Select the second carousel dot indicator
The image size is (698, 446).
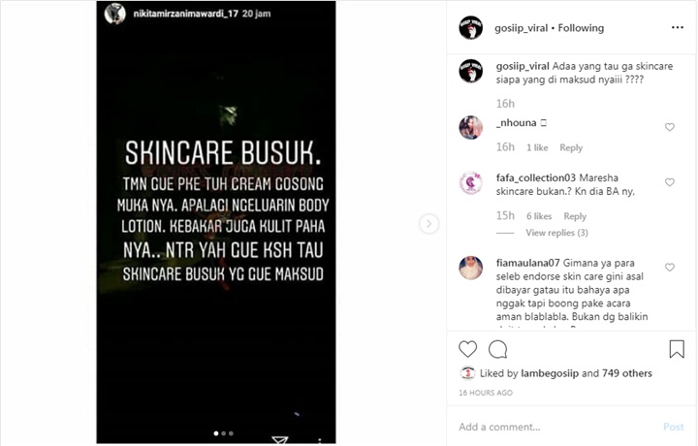(x=224, y=433)
